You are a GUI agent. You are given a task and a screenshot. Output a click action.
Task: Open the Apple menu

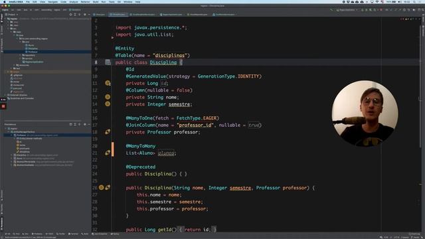click(5, 1)
